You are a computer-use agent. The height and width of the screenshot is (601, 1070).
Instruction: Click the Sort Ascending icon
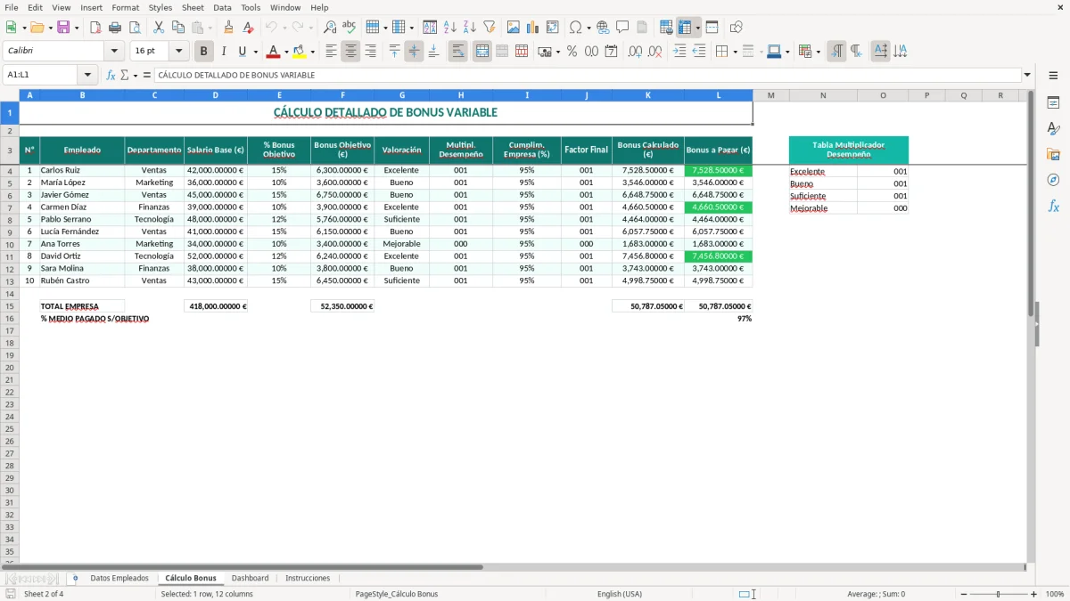450,28
